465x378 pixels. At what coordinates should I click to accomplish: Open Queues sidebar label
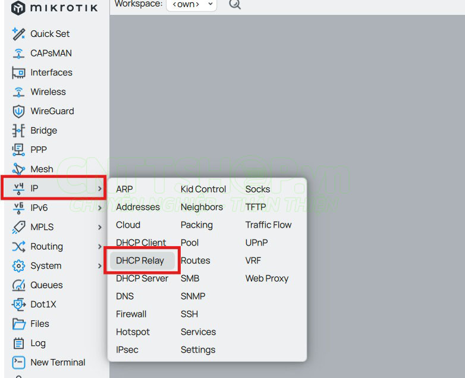point(46,285)
